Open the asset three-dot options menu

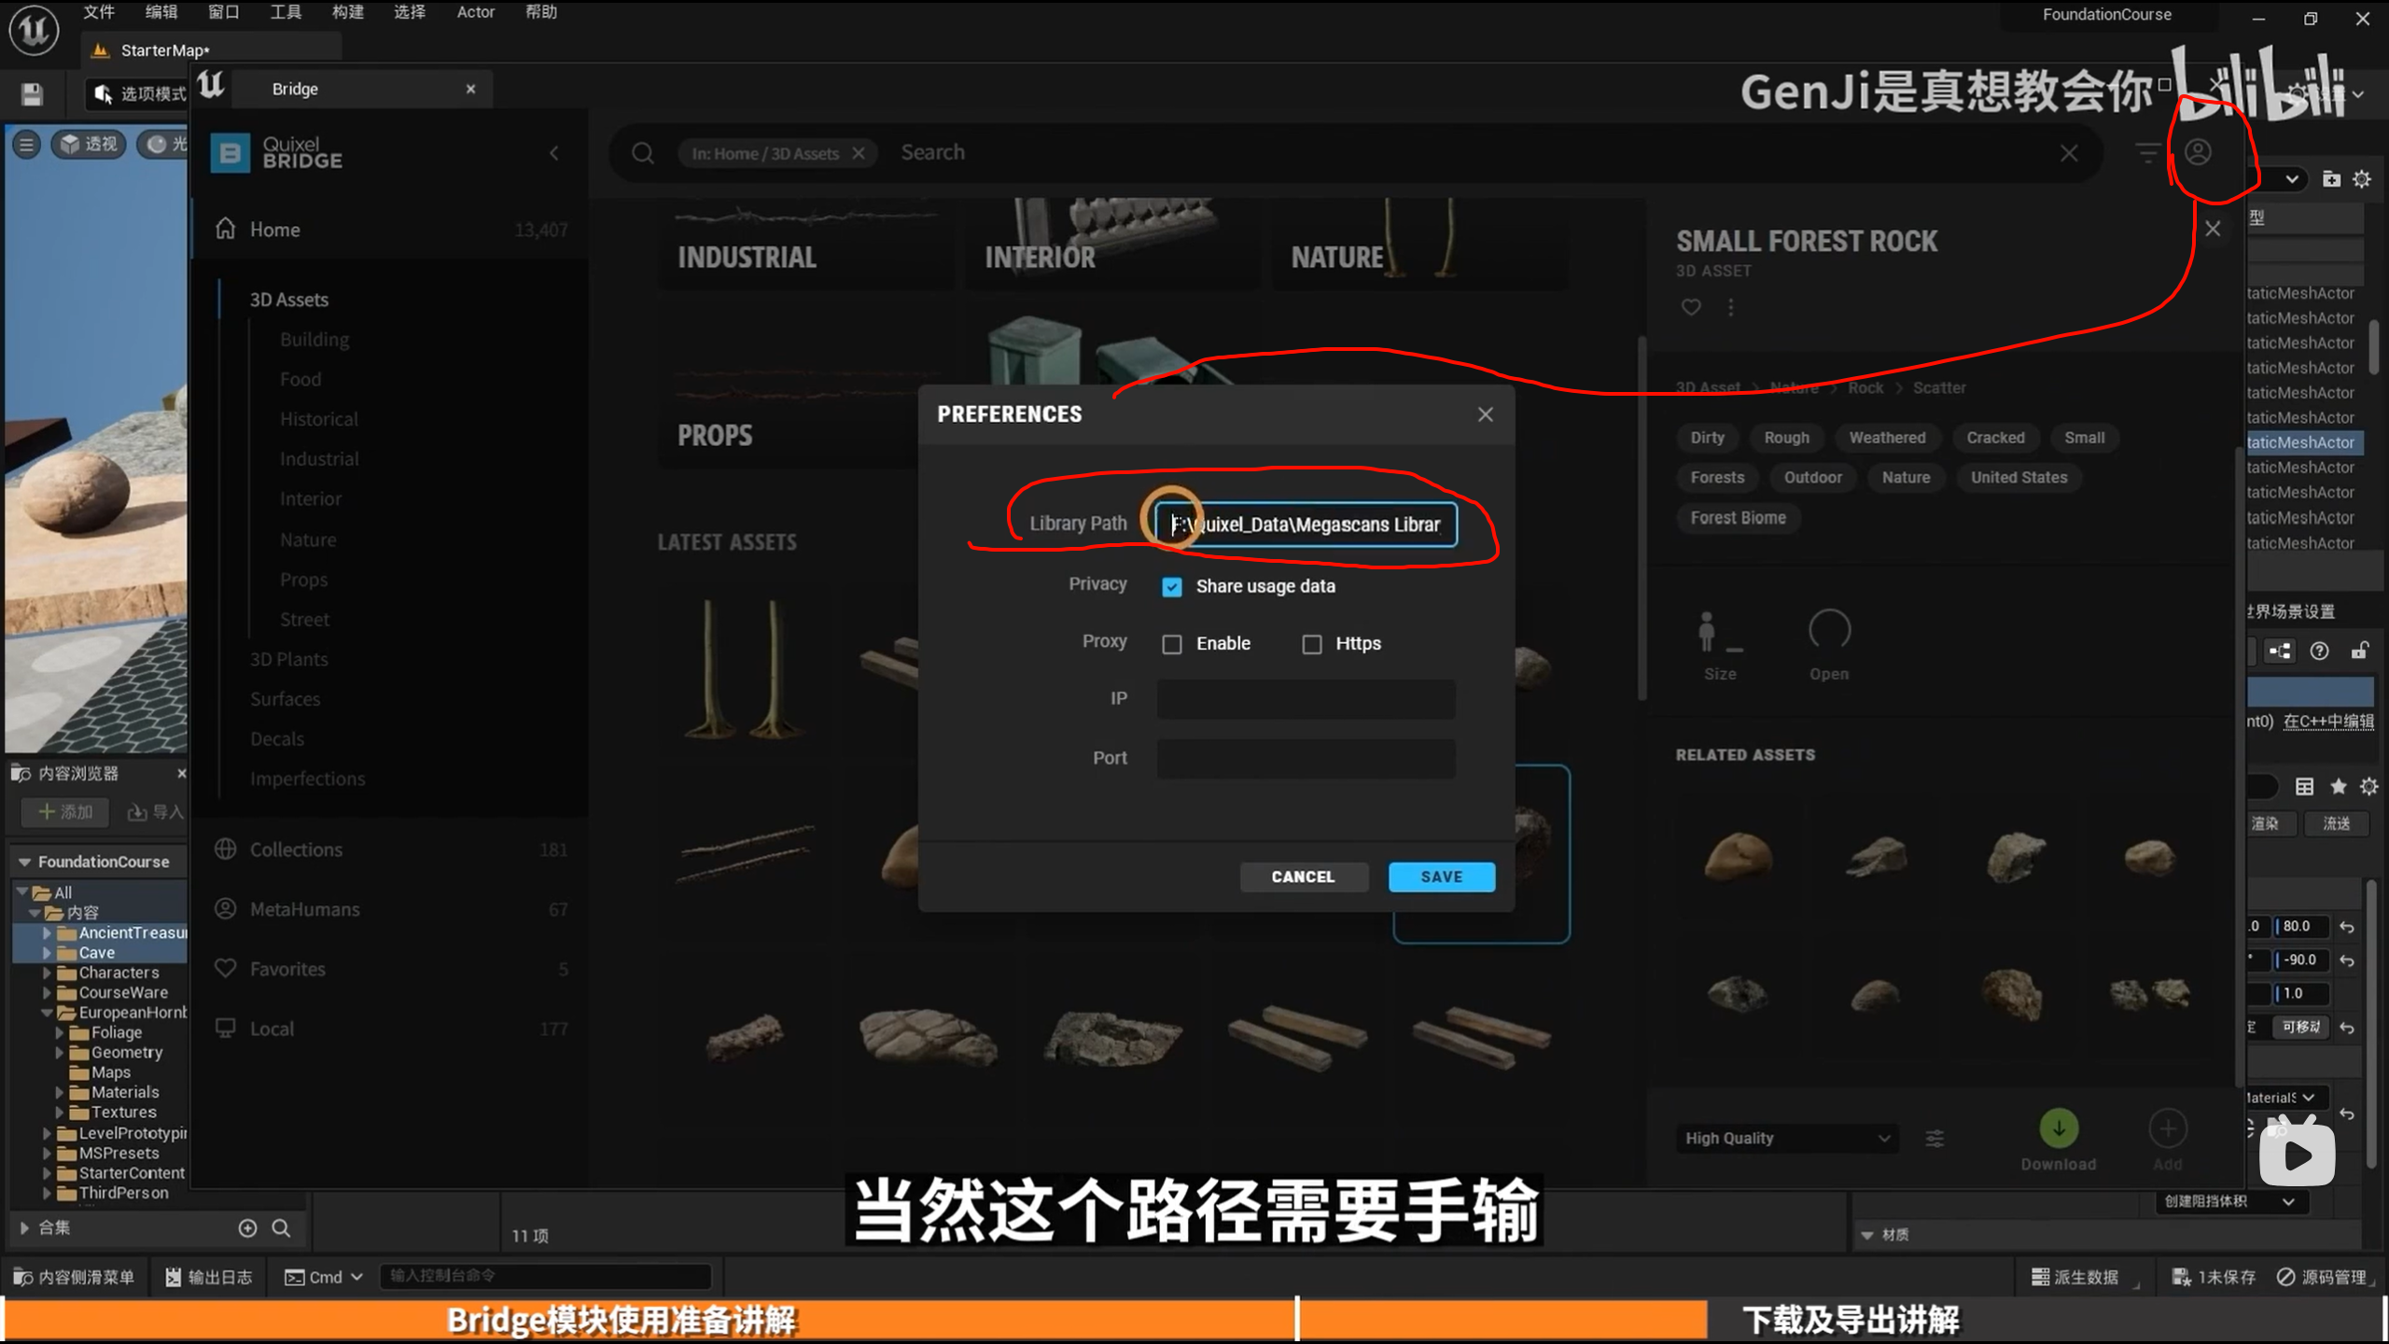(1731, 307)
